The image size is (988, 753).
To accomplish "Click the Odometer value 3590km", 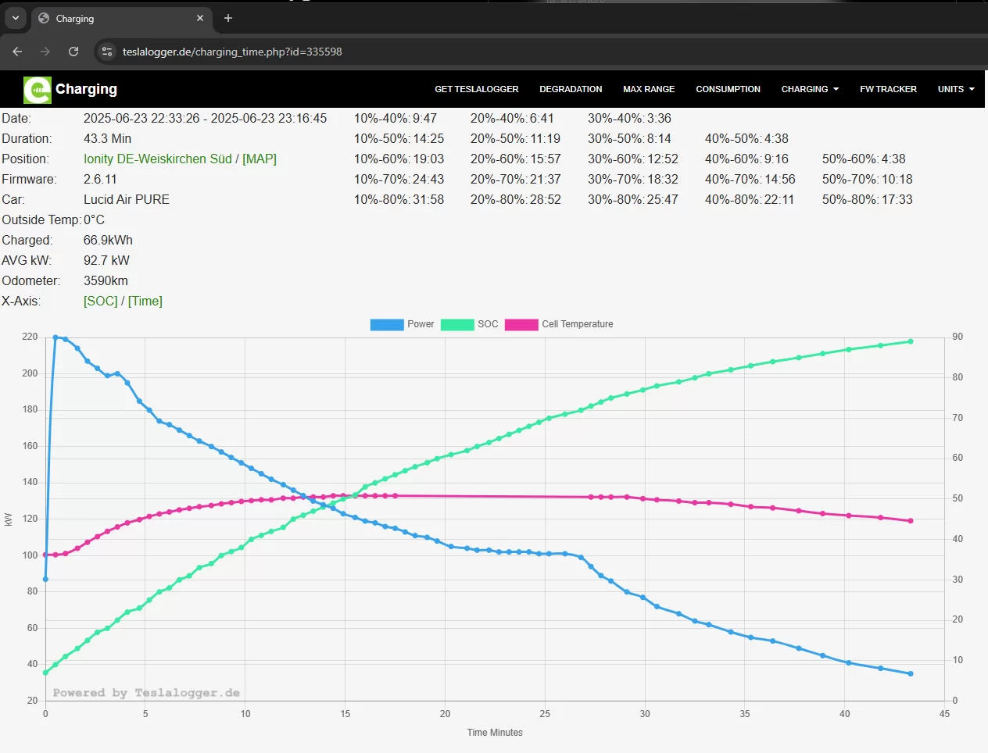I will pyautogui.click(x=106, y=280).
